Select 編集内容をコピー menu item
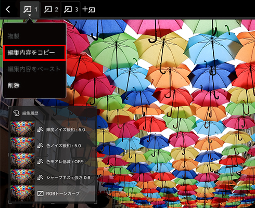The image size is (255, 208). (34, 53)
